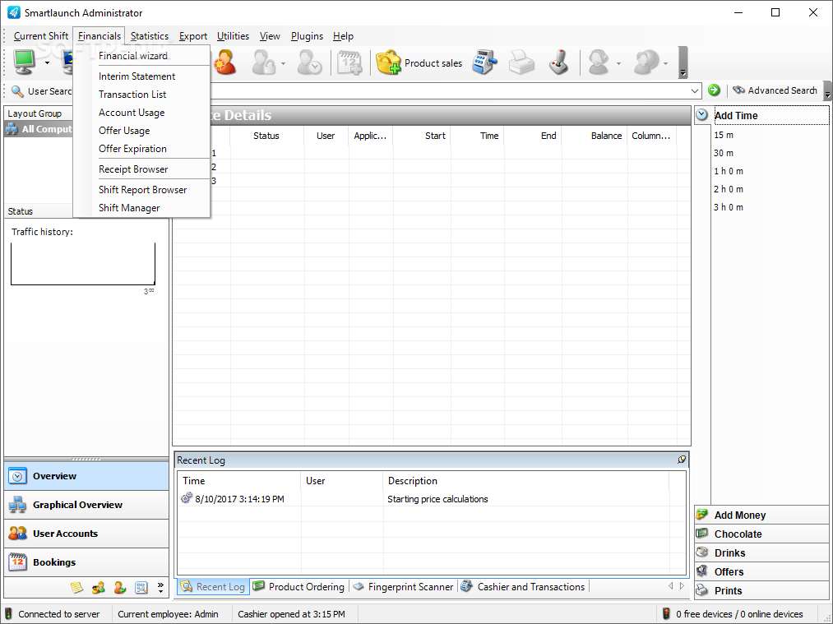Click the headset operator toolbar icon
Viewport: 833px width, 624px height.
click(599, 62)
